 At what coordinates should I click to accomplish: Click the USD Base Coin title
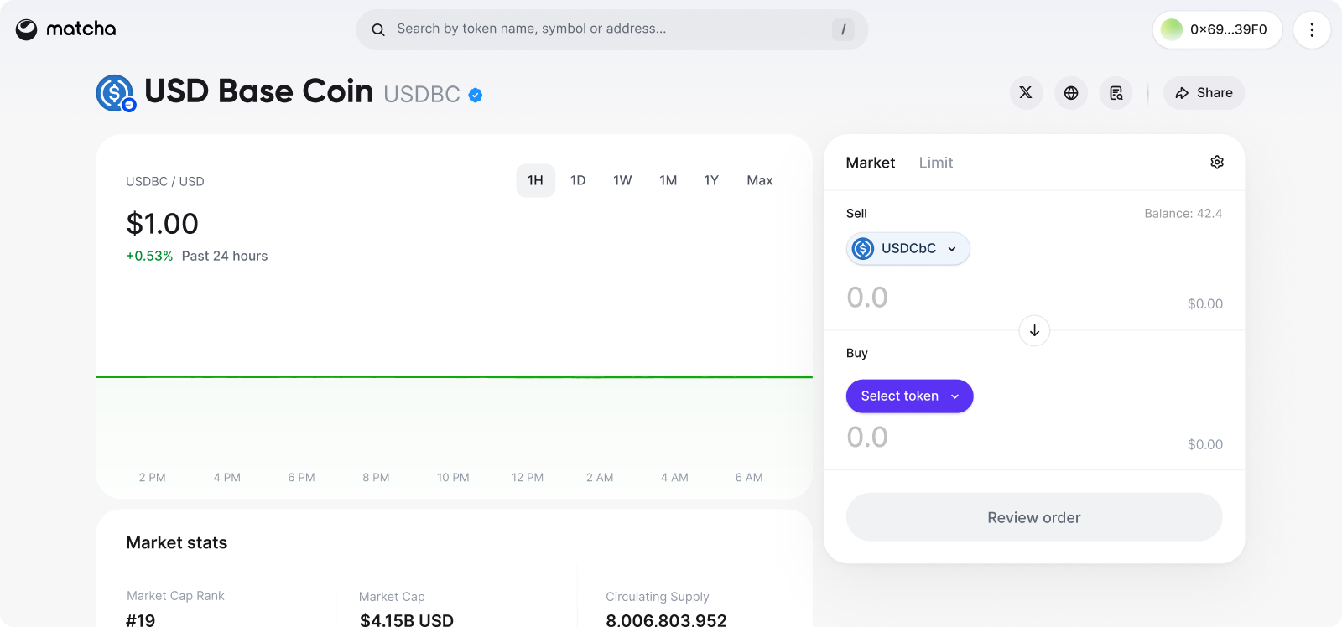point(259,91)
